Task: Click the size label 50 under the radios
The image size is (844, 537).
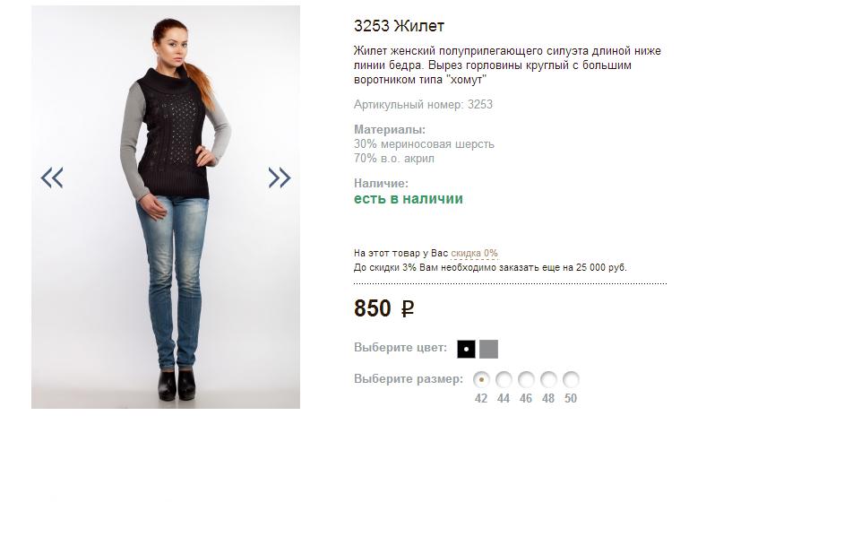Action: pyautogui.click(x=571, y=399)
